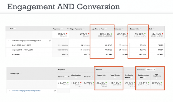Select the Avg. Time on Page column header
The height and width of the screenshot is (102, 173).
[x=98, y=29]
